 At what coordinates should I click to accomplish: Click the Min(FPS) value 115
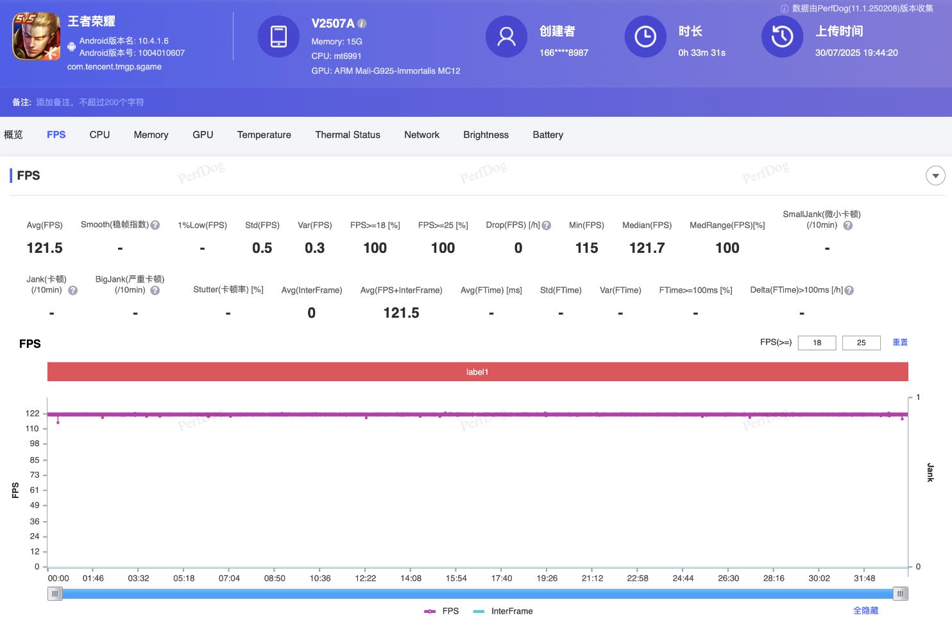[586, 248]
